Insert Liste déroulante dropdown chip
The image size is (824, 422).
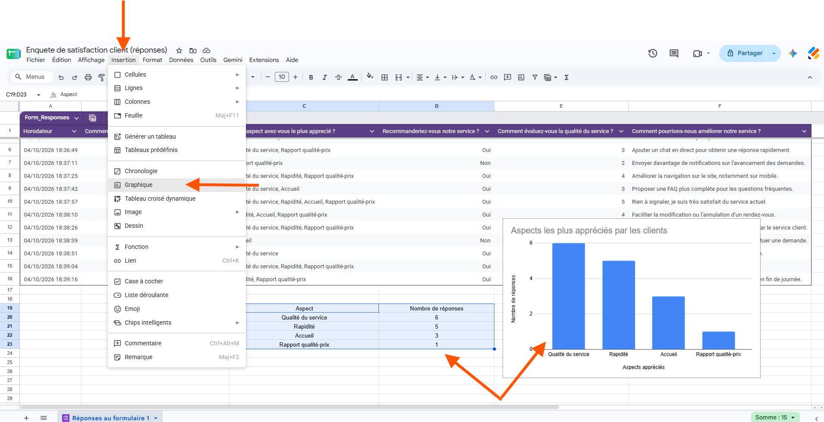click(x=177, y=295)
